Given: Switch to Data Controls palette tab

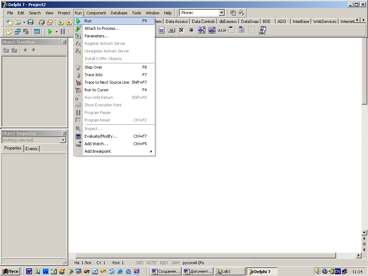Looking at the screenshot, I should coord(203,21).
